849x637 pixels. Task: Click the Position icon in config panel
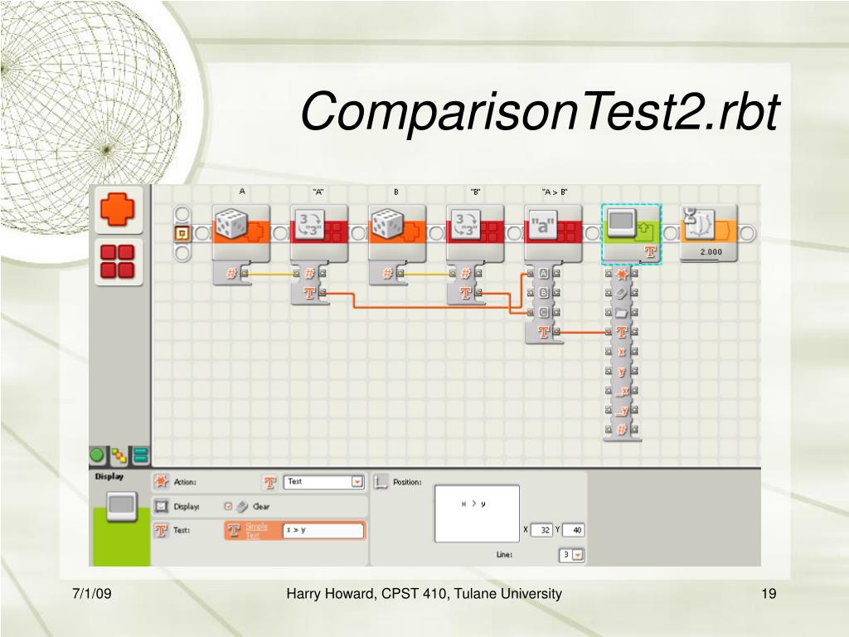381,482
